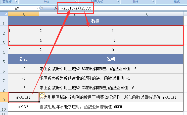187x115 pixels.
Task: Click cell A9 showing #VALUE!
Action: (x=23, y=97)
